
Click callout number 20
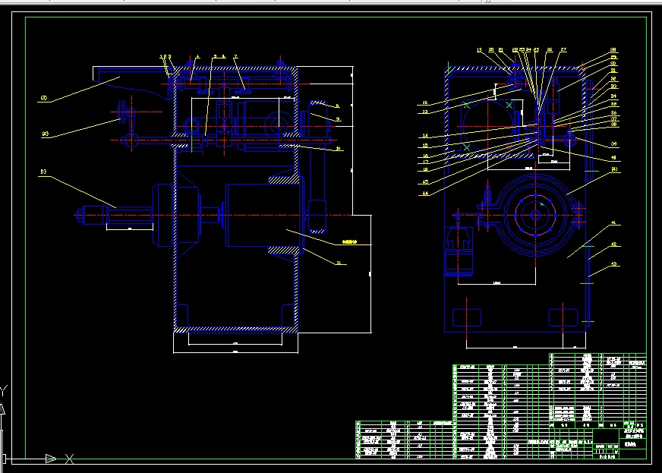click(491, 50)
